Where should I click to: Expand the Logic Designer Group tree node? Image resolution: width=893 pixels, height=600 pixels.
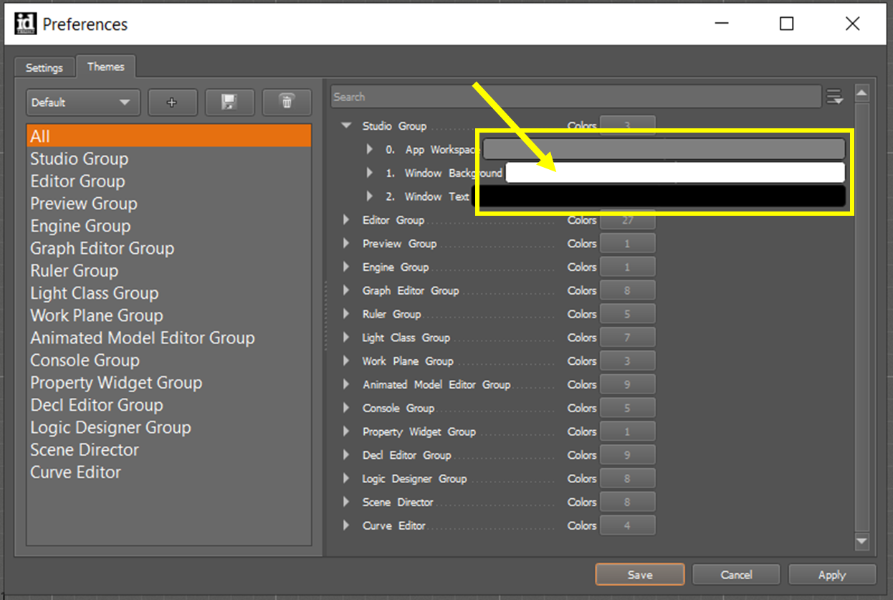pyautogui.click(x=346, y=479)
